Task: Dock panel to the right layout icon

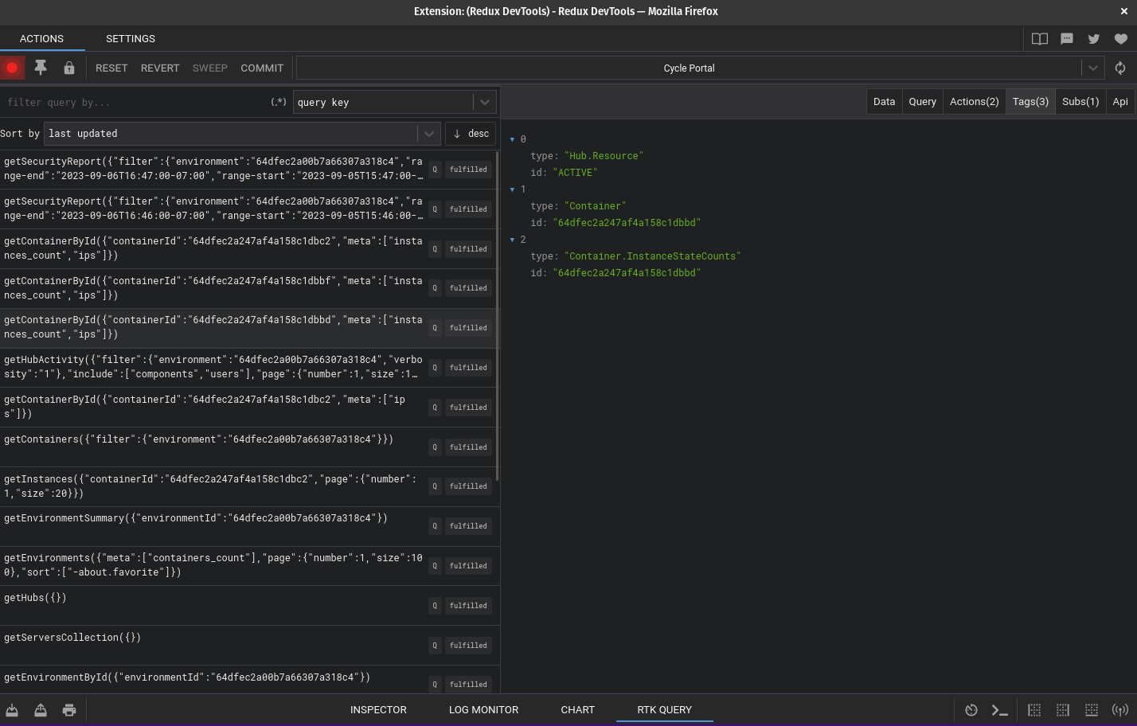Action: pos(1063,710)
